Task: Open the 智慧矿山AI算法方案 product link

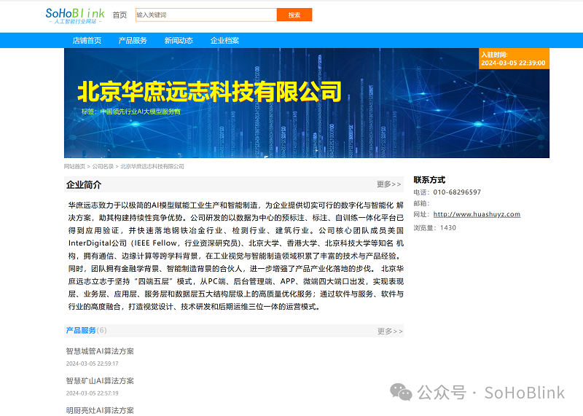Action: (x=100, y=381)
